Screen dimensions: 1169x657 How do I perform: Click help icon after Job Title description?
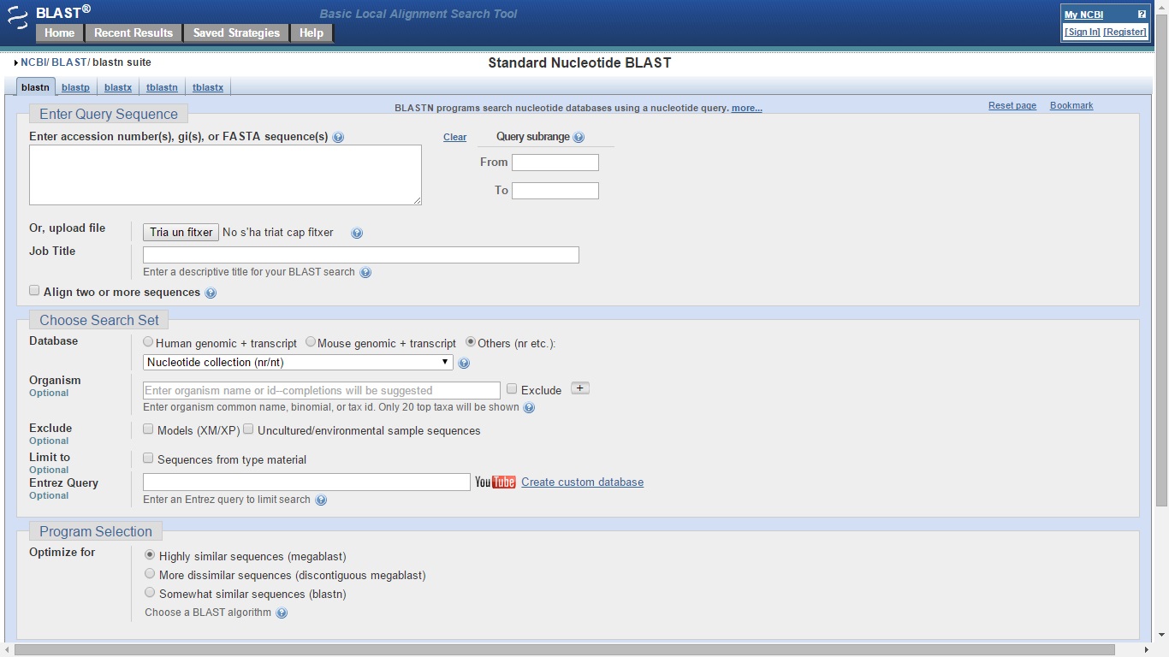365,273
